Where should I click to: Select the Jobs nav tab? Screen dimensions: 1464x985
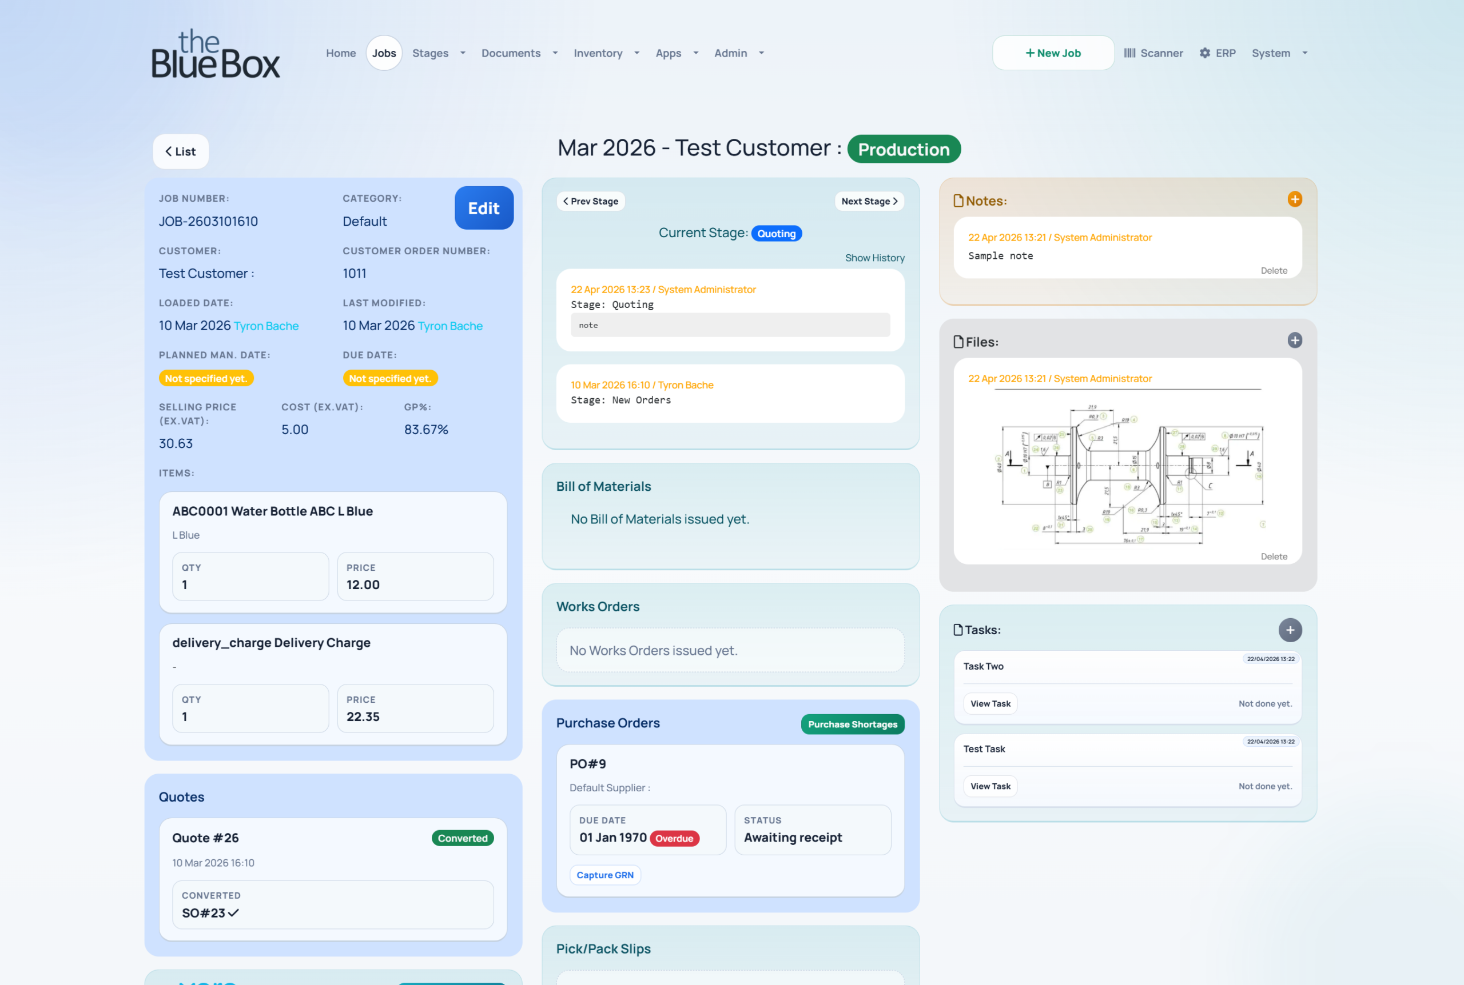pyautogui.click(x=384, y=53)
